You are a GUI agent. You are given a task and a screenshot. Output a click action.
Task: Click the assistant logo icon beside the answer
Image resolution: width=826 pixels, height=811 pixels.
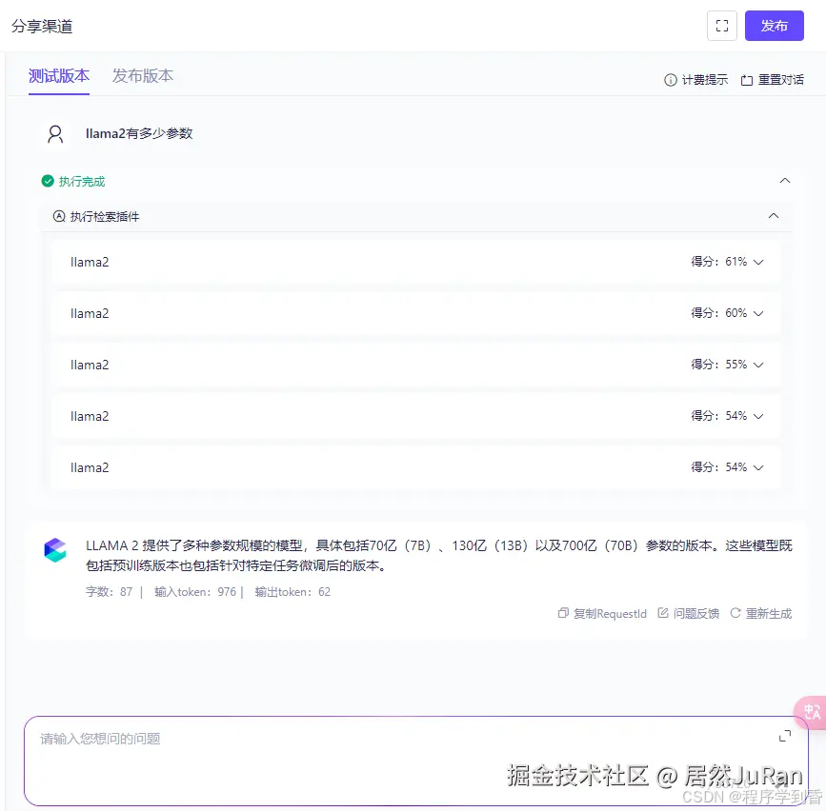(x=55, y=550)
